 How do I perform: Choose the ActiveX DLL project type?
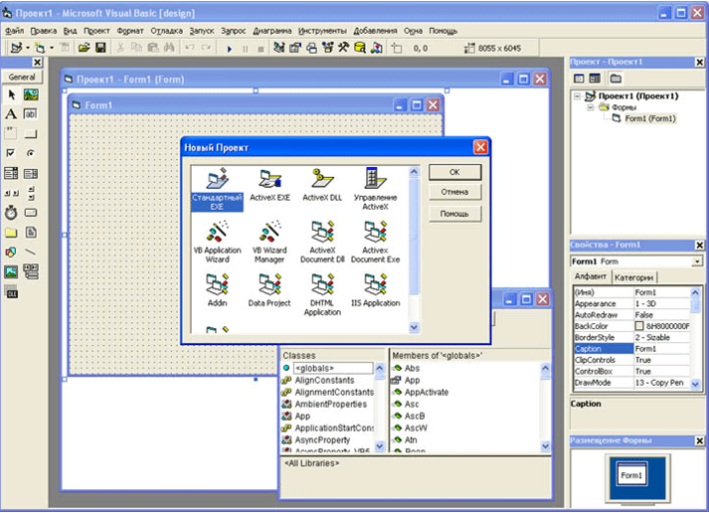click(321, 184)
